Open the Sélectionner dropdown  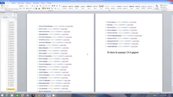pos(164,9)
